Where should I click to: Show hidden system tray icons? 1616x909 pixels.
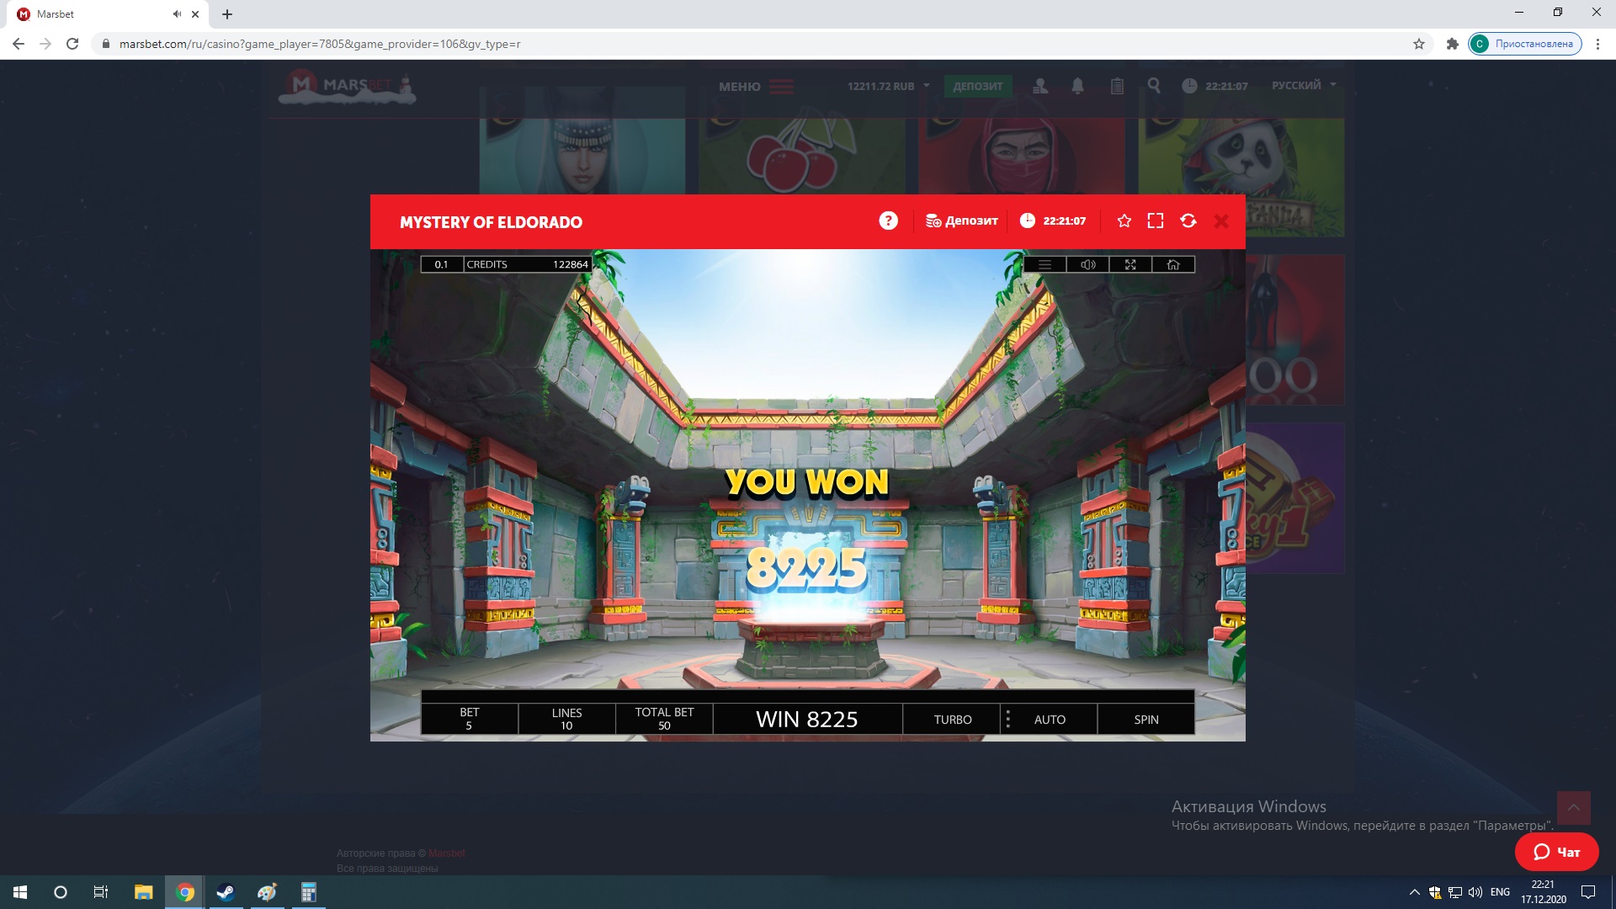coord(1414,892)
